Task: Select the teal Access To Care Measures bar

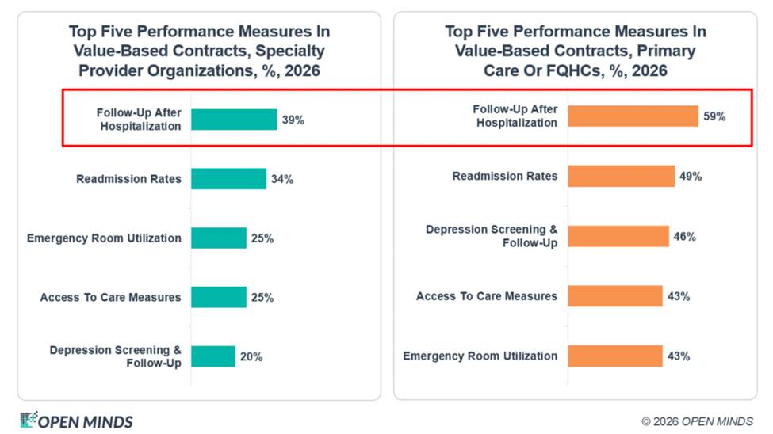Action: click(219, 298)
